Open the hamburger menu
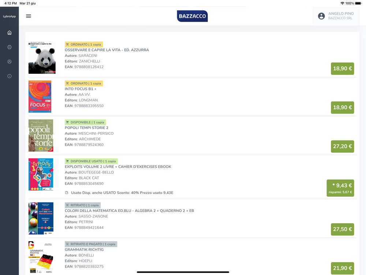 point(29,16)
